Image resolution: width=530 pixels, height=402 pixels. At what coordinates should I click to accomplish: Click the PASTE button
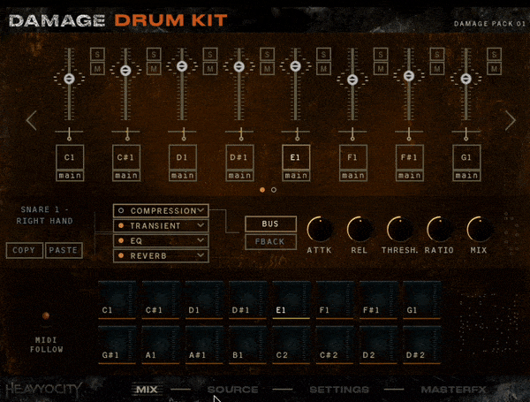[64, 251]
